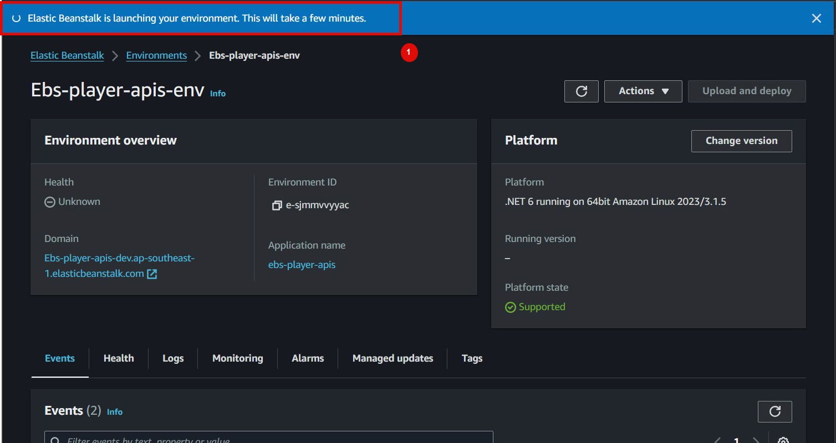Switch to the Events tab
The height and width of the screenshot is (443, 836).
(x=60, y=358)
